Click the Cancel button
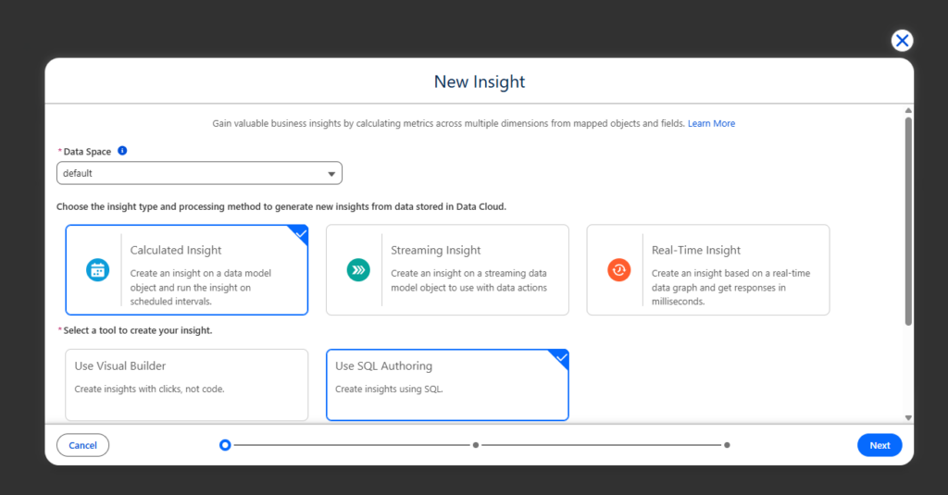This screenshot has width=948, height=495. [82, 445]
